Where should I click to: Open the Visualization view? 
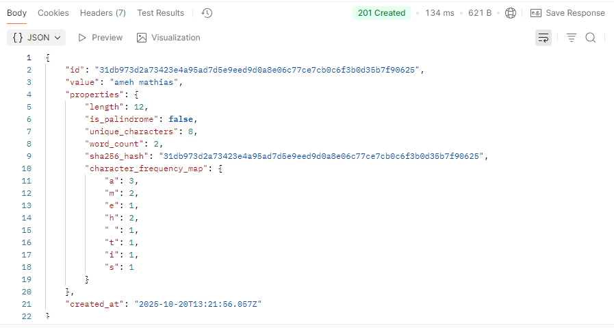coord(168,38)
